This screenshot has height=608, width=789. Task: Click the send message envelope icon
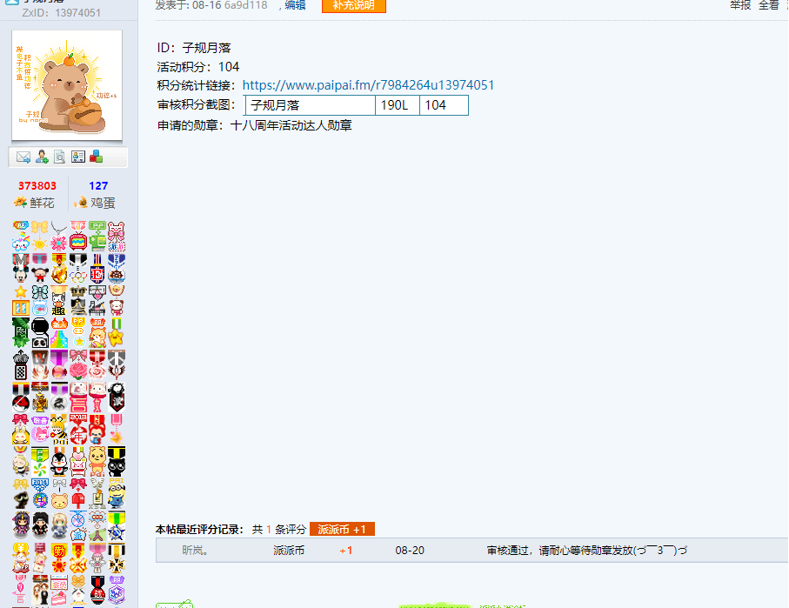(23, 157)
